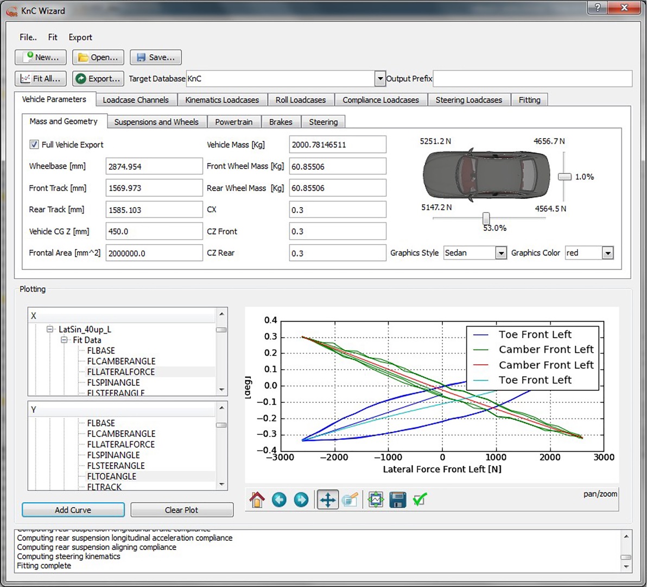Image resolution: width=647 pixels, height=587 pixels.
Task: Open the Fit menu
Action: pos(53,38)
